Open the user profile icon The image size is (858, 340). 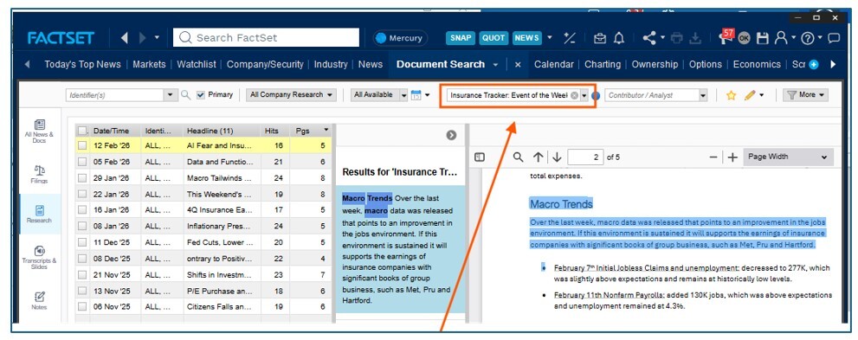pos(781,38)
